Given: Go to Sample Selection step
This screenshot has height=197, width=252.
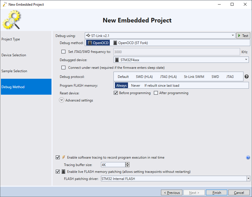Looking at the screenshot, I should 26,71.
